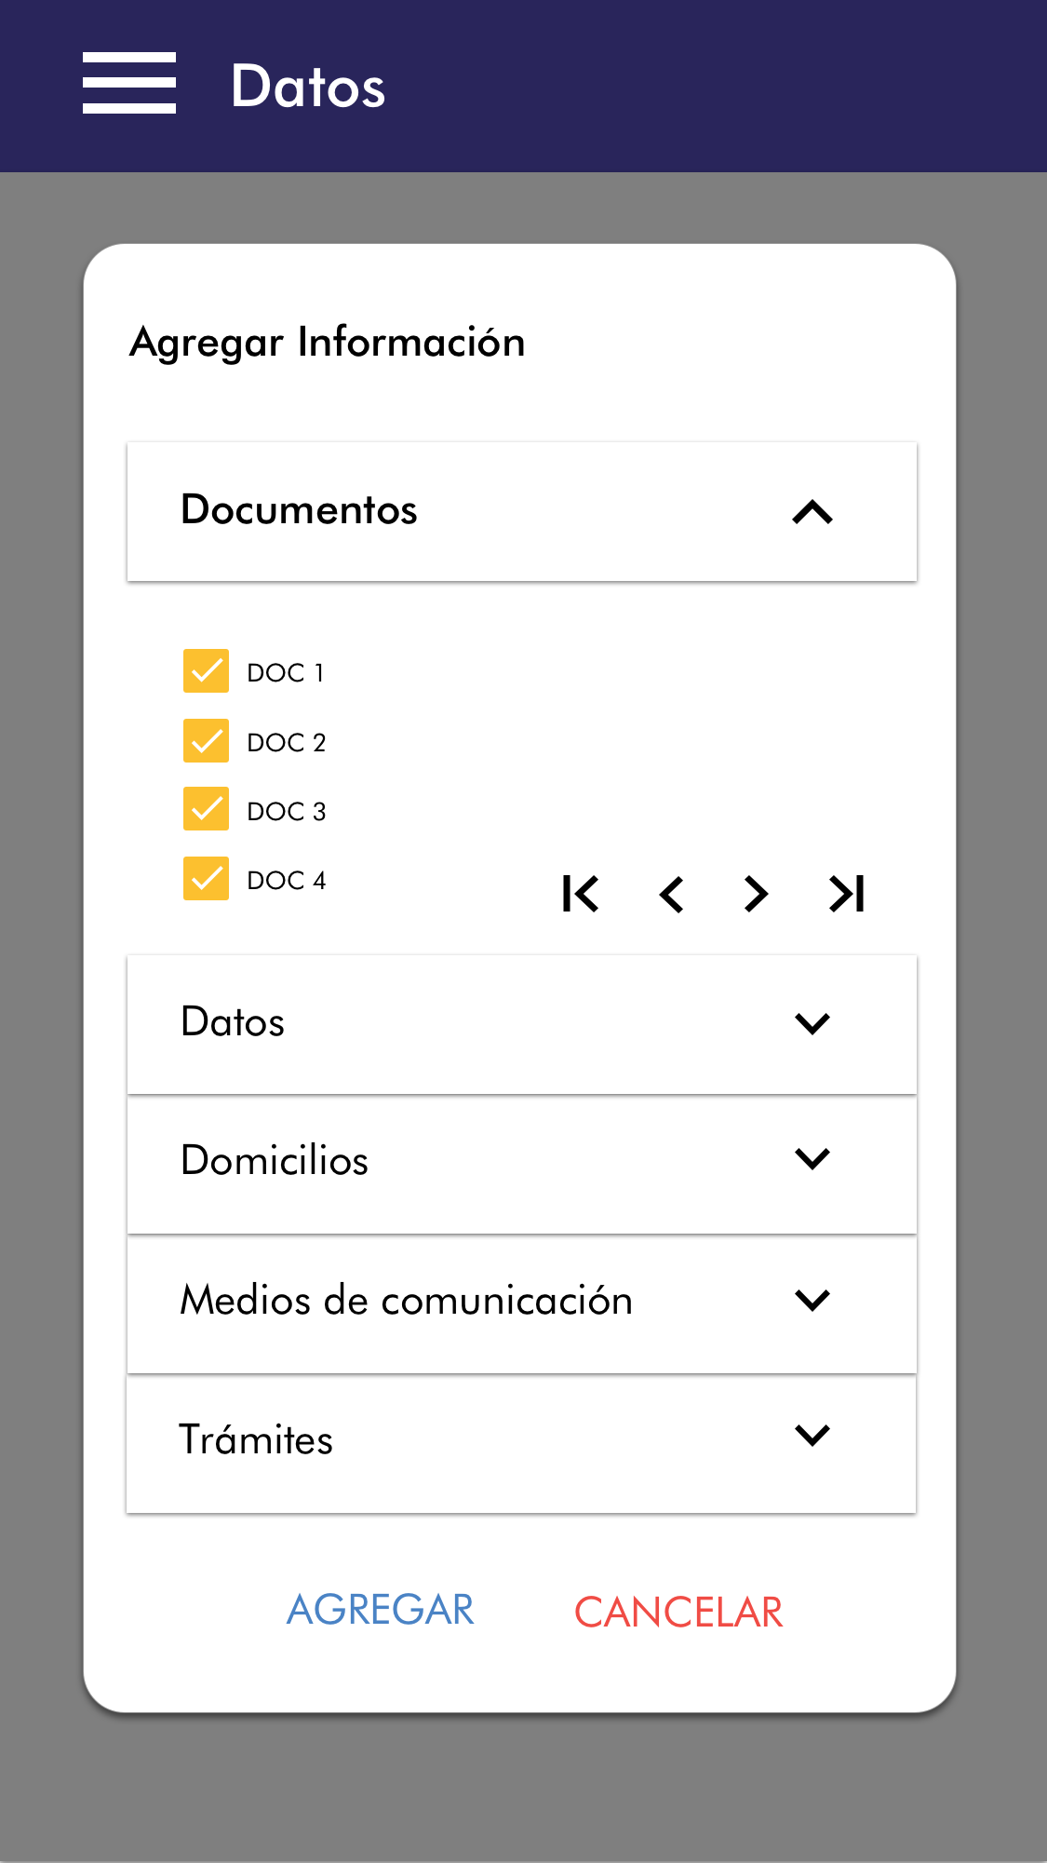Click the DOC 4 label text
The width and height of the screenshot is (1047, 1863).
pyautogui.click(x=287, y=881)
